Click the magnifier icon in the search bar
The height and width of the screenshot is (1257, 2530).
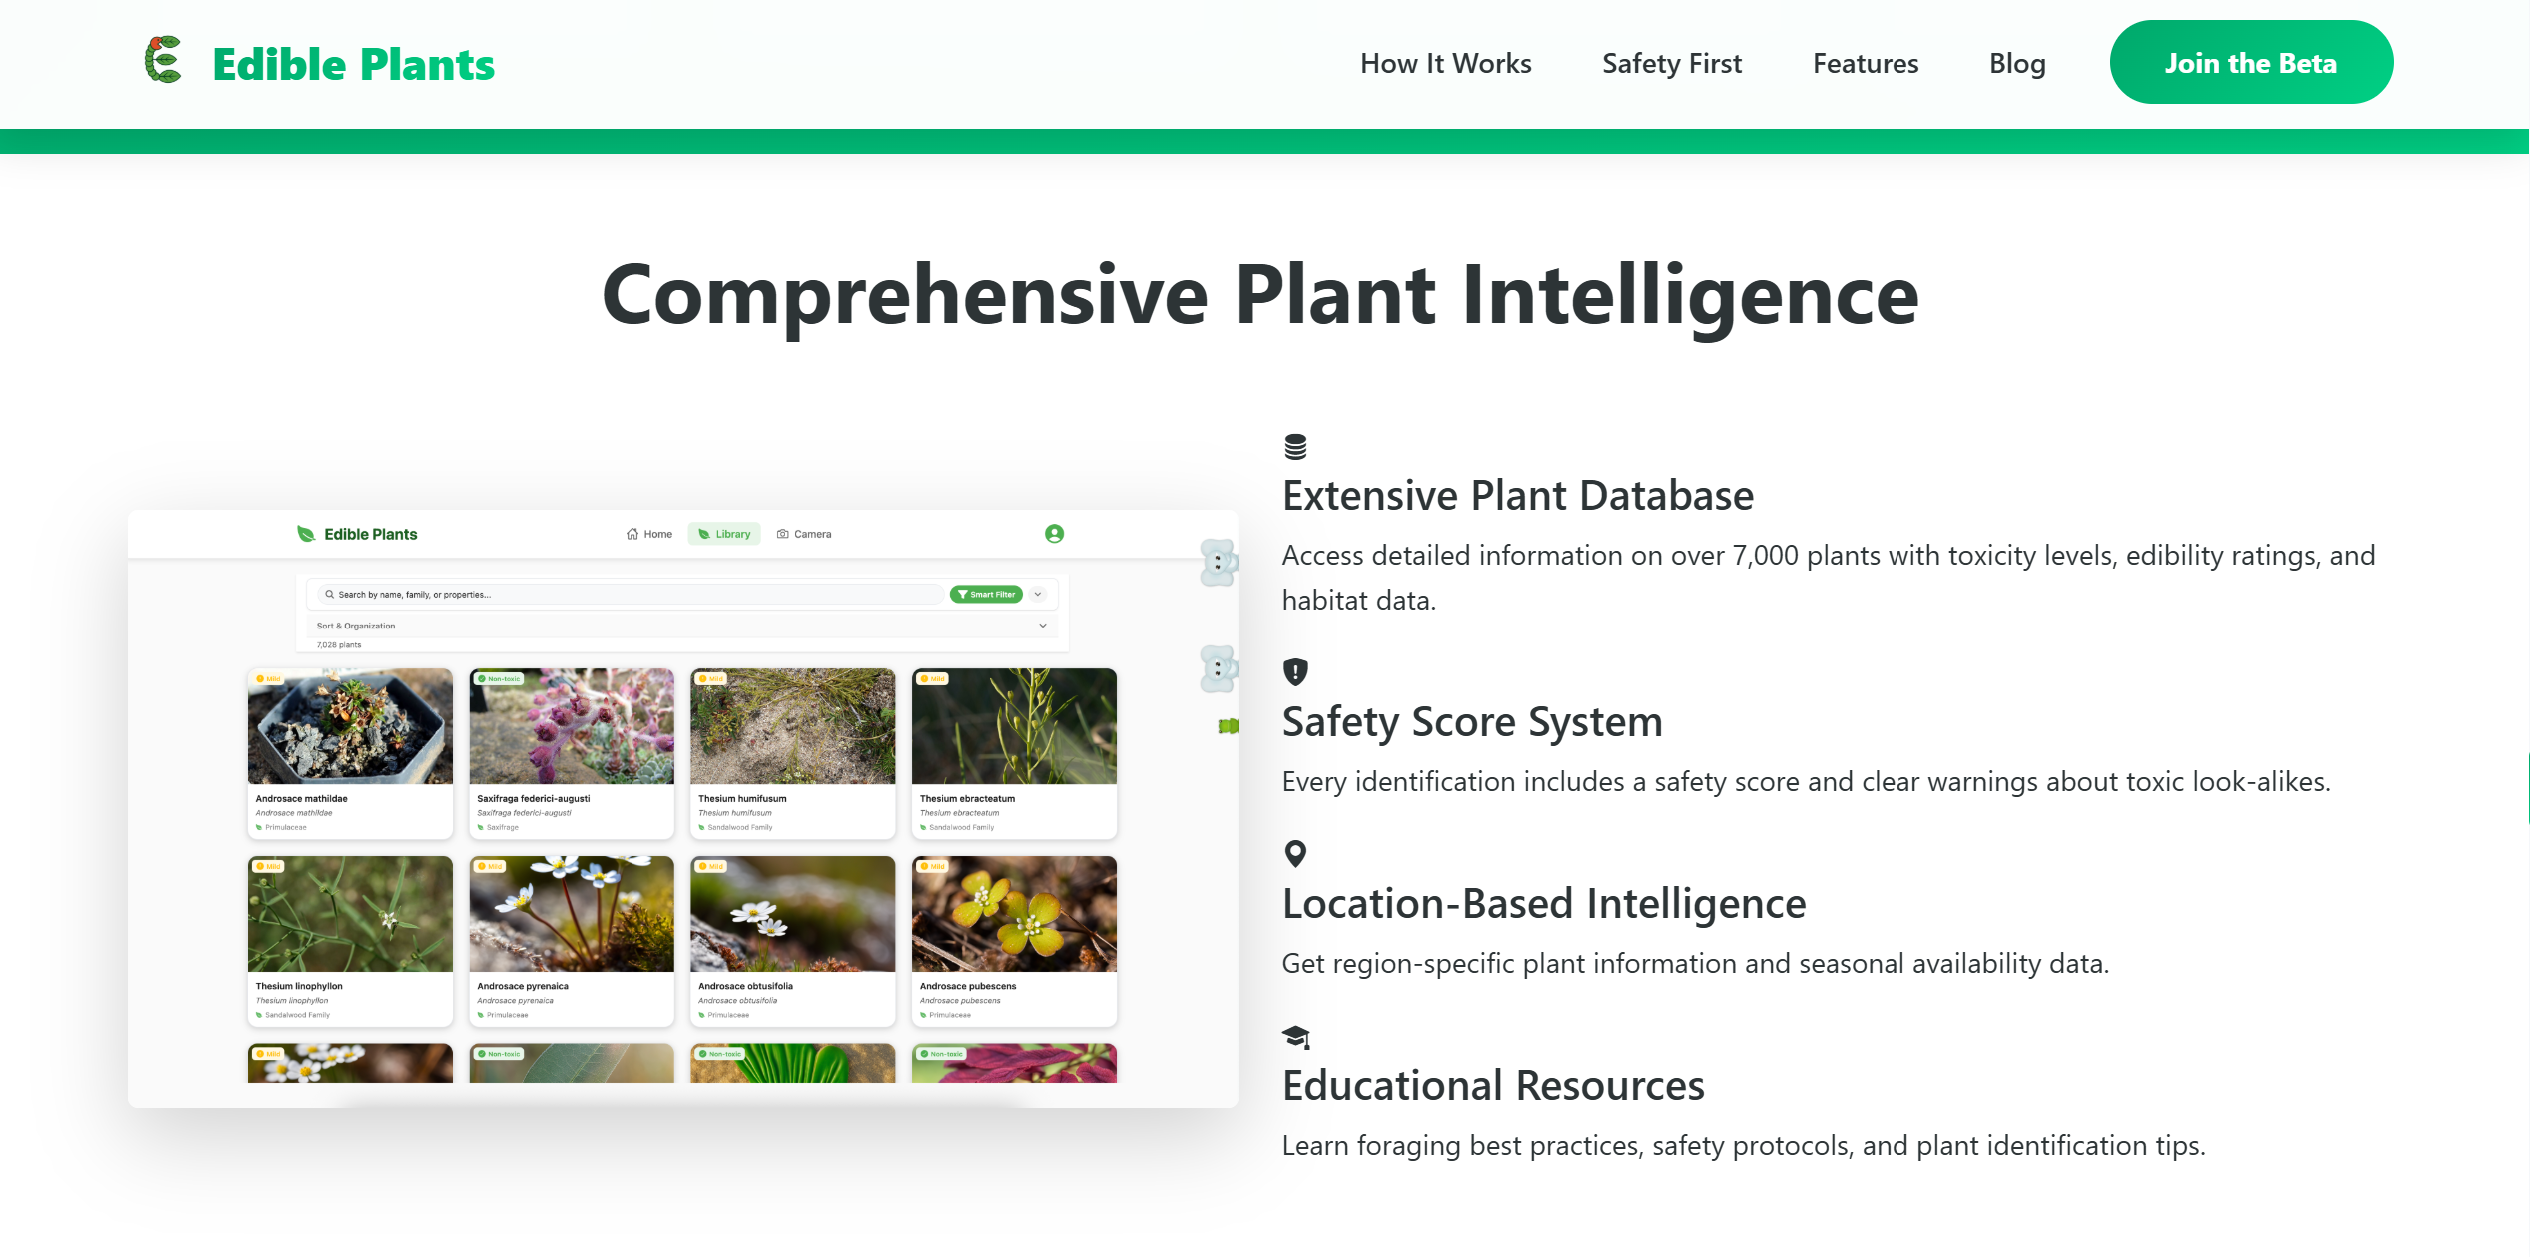pyautogui.click(x=330, y=594)
